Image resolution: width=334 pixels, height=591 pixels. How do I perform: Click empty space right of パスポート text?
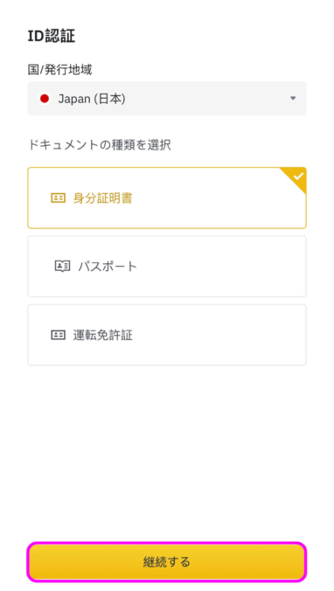(x=220, y=267)
